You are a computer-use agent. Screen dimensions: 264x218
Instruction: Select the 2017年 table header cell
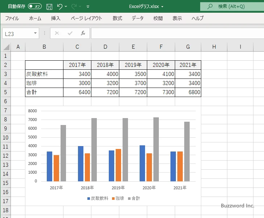[77, 65]
